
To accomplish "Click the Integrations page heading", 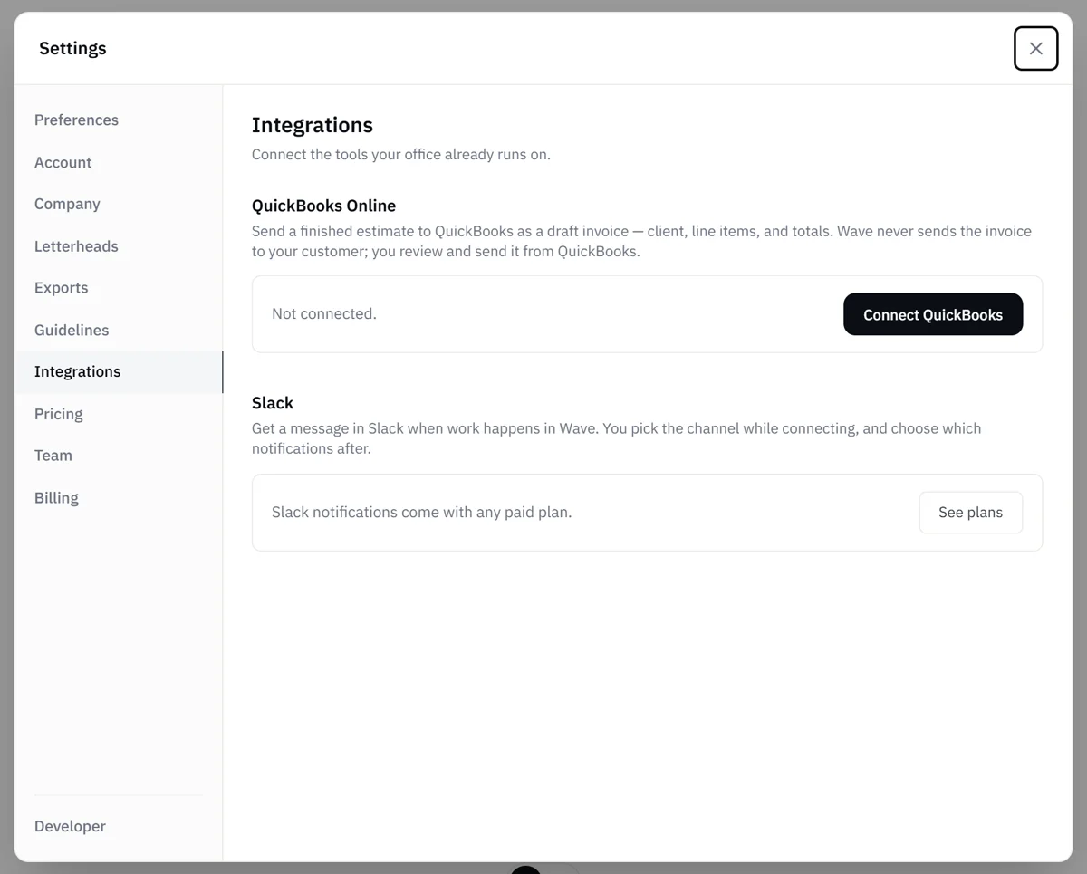I will [313, 125].
